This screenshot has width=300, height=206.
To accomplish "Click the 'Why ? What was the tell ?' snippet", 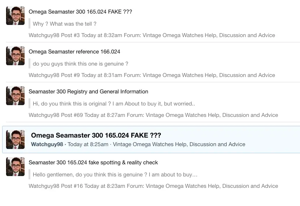I will 65,24.
